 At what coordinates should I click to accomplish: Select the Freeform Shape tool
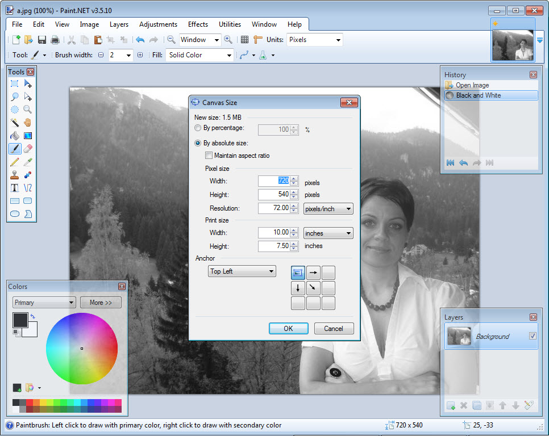click(x=28, y=213)
